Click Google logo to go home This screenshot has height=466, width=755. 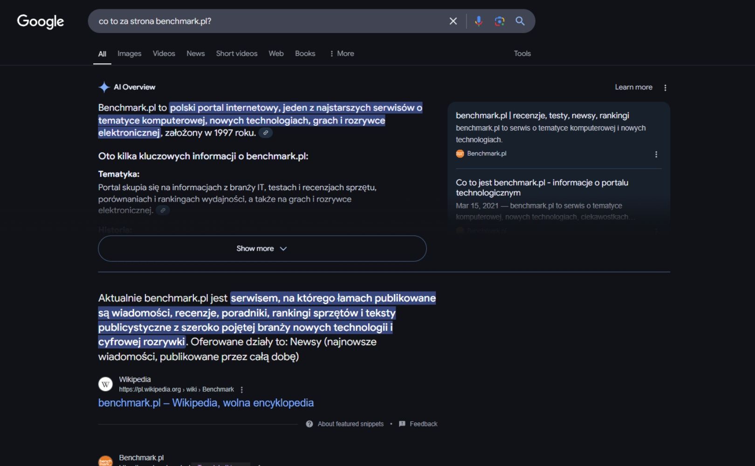tap(41, 21)
